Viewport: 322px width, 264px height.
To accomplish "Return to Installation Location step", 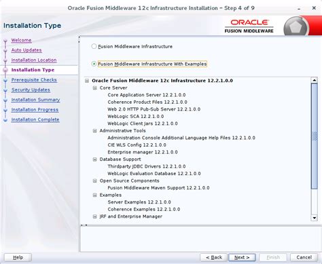I will click(34, 60).
